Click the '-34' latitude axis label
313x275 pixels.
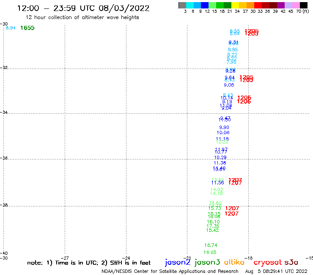tap(4, 113)
